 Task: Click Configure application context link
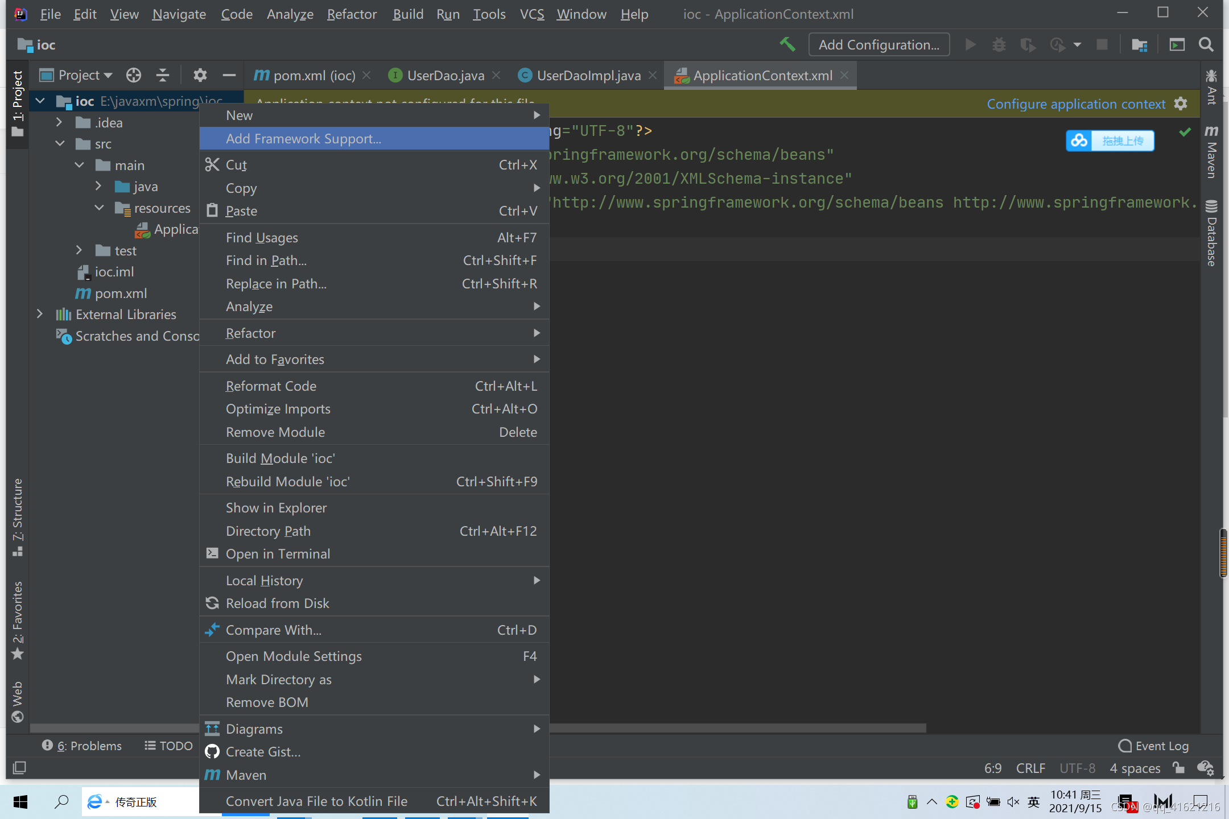pyautogui.click(x=1075, y=104)
